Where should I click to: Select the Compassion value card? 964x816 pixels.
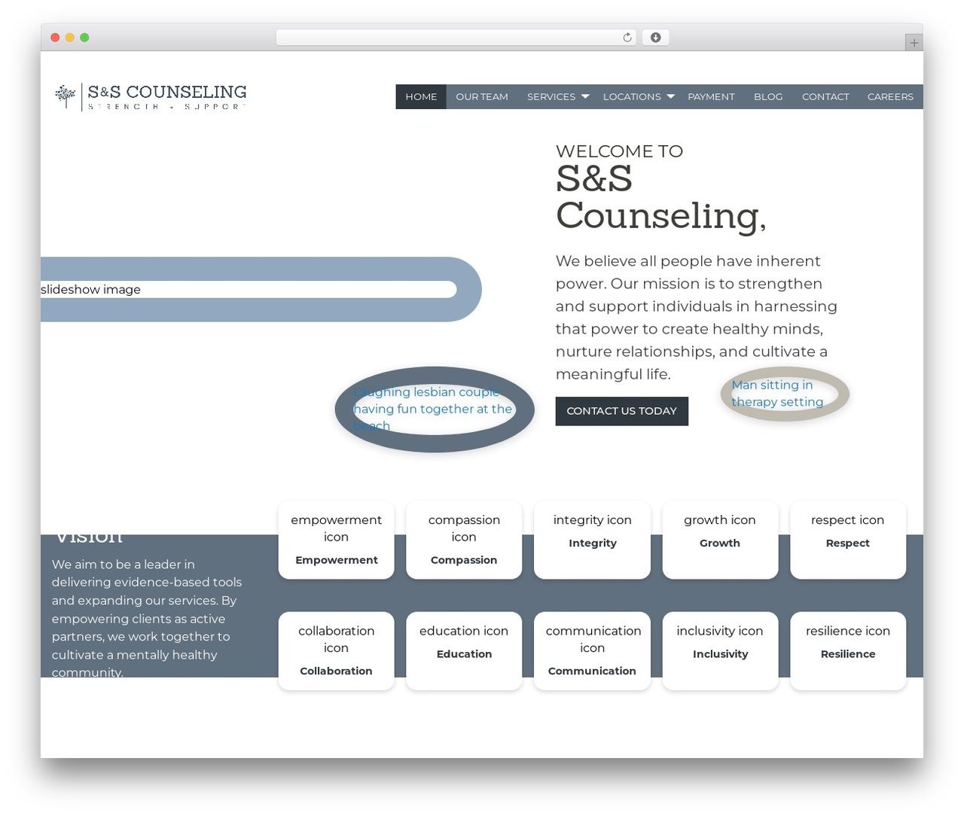(464, 540)
